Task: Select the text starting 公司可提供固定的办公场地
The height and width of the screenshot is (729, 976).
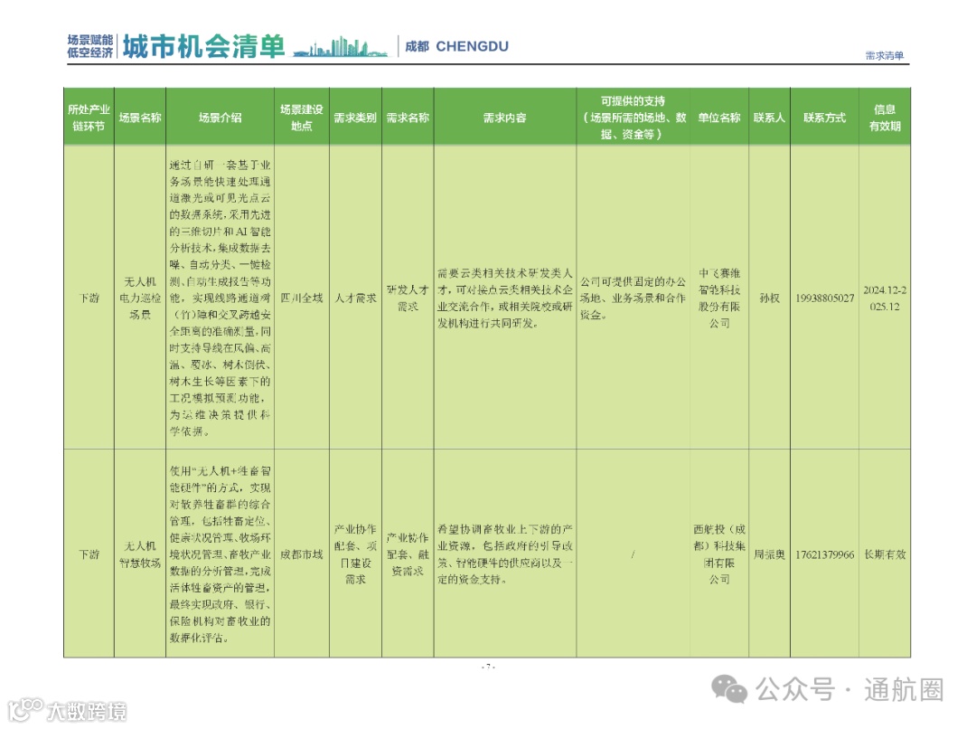Action: pos(633,298)
